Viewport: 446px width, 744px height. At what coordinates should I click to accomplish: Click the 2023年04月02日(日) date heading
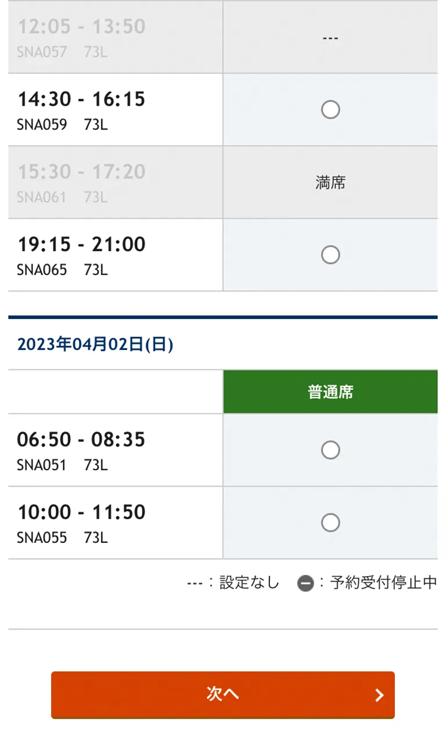tap(95, 345)
